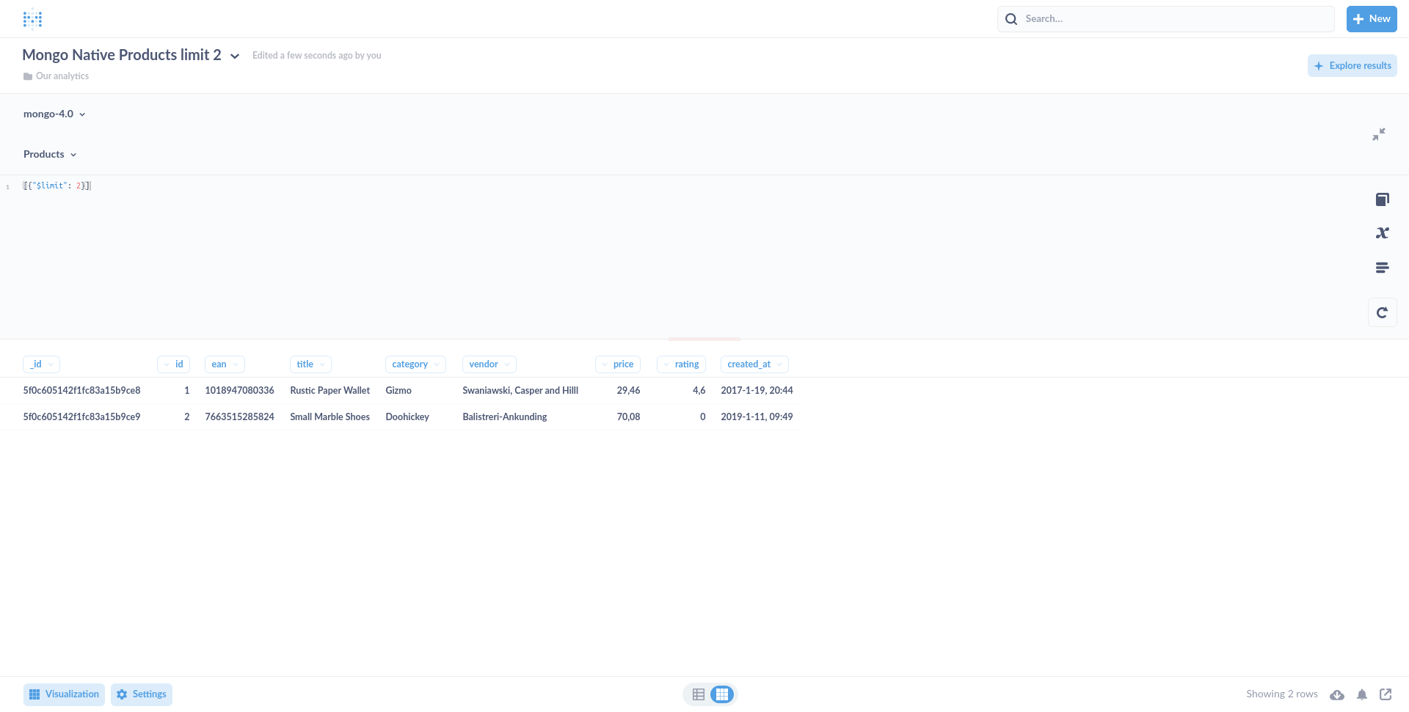Open the visualization Settings panel
Screen dimensions: 1409x712
(x=141, y=694)
